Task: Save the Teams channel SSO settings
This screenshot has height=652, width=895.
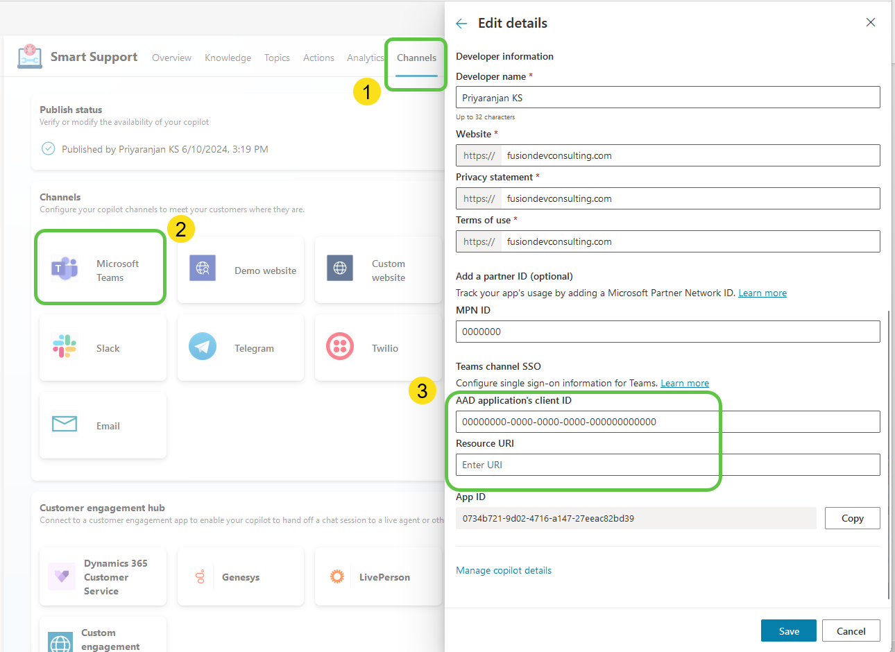Action: pos(788,630)
